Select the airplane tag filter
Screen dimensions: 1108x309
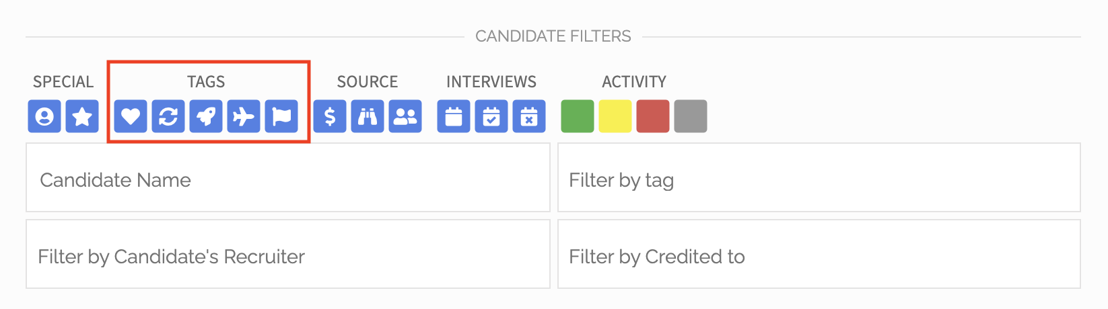click(x=244, y=116)
